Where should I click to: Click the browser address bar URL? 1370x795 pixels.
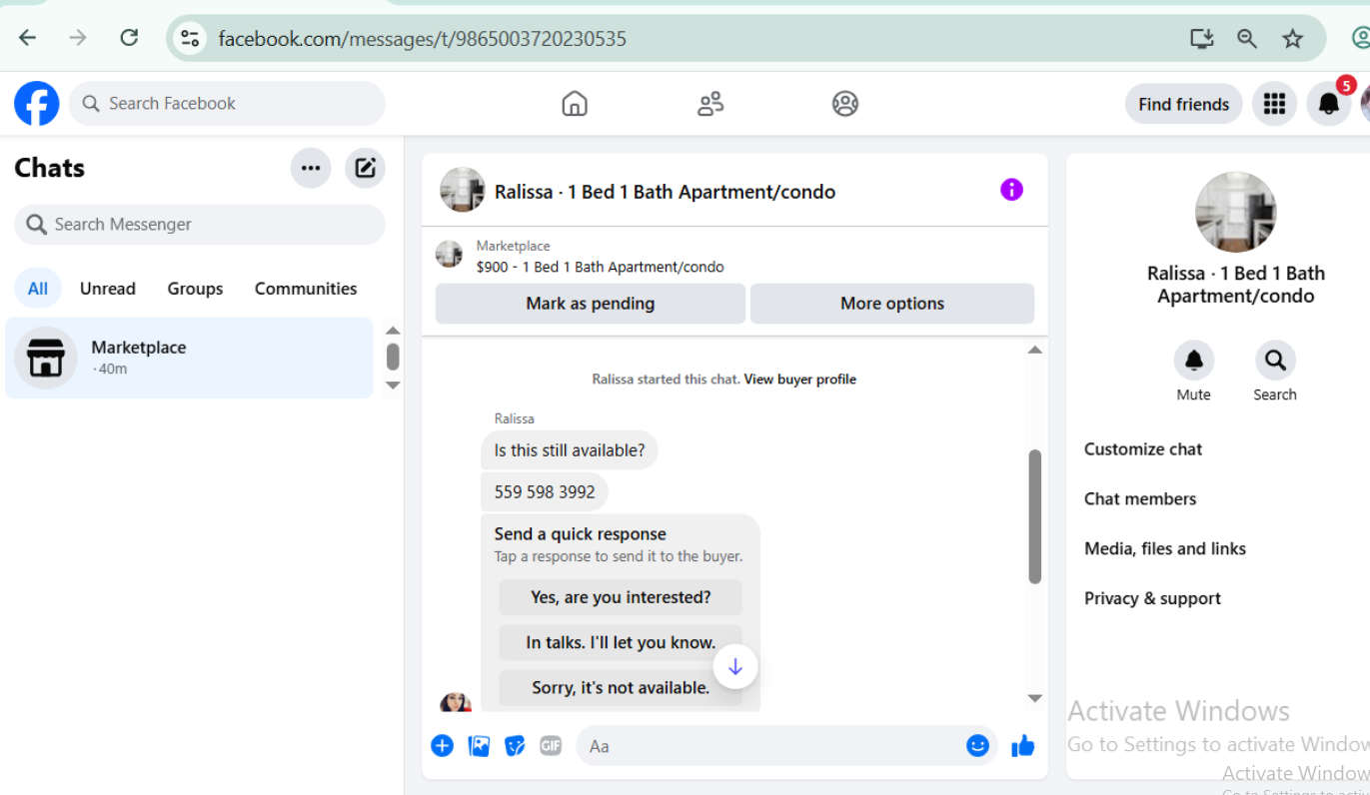coord(423,39)
